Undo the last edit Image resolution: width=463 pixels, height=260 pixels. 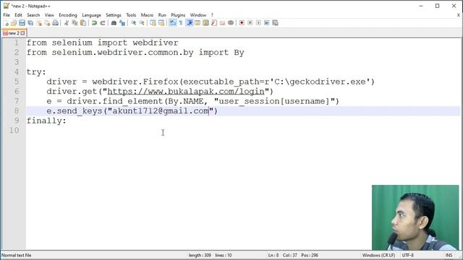(x=94, y=23)
